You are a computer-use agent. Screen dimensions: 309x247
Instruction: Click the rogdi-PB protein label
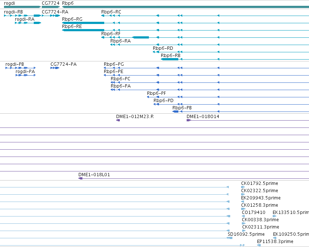[x=15, y=64]
